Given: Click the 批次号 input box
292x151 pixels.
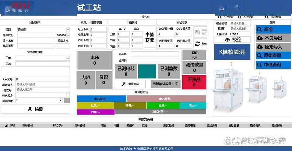Looking at the screenshot, I should pyautogui.click(x=43, y=90).
